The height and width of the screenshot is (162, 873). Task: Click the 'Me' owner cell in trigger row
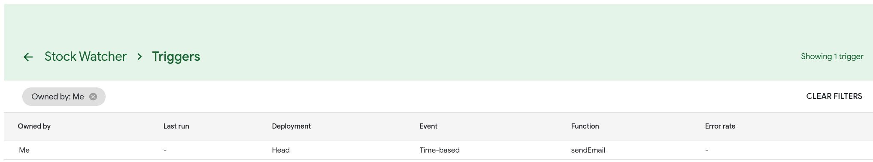click(24, 150)
